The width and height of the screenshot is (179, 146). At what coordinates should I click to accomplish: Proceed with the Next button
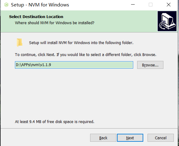click(x=130, y=138)
